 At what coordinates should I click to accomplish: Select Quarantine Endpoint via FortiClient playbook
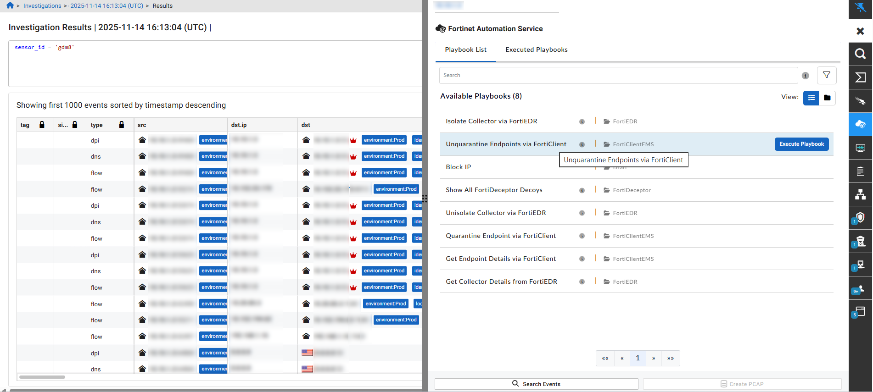click(501, 236)
